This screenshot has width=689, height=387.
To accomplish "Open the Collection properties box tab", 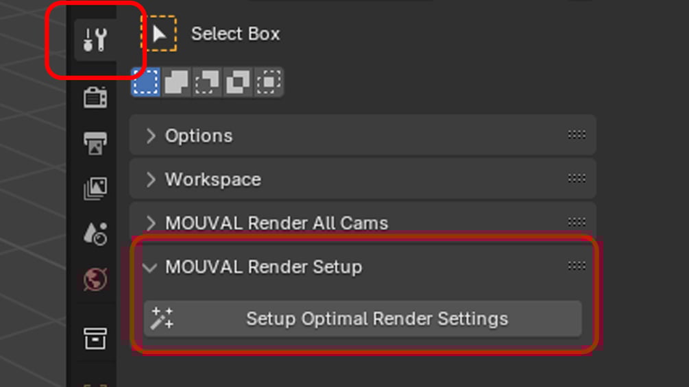I will [x=95, y=338].
